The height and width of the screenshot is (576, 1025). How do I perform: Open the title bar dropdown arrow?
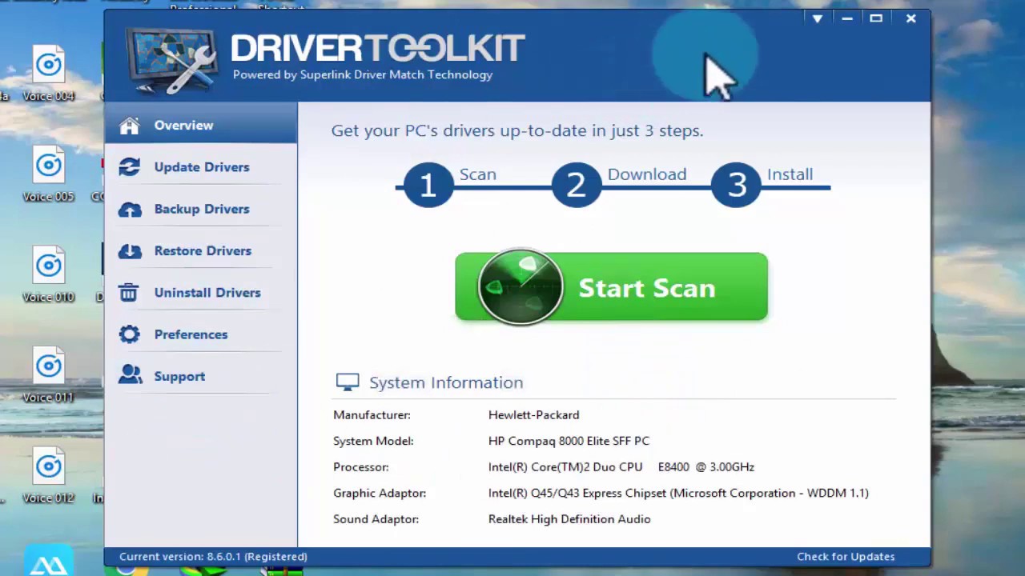[x=817, y=18]
